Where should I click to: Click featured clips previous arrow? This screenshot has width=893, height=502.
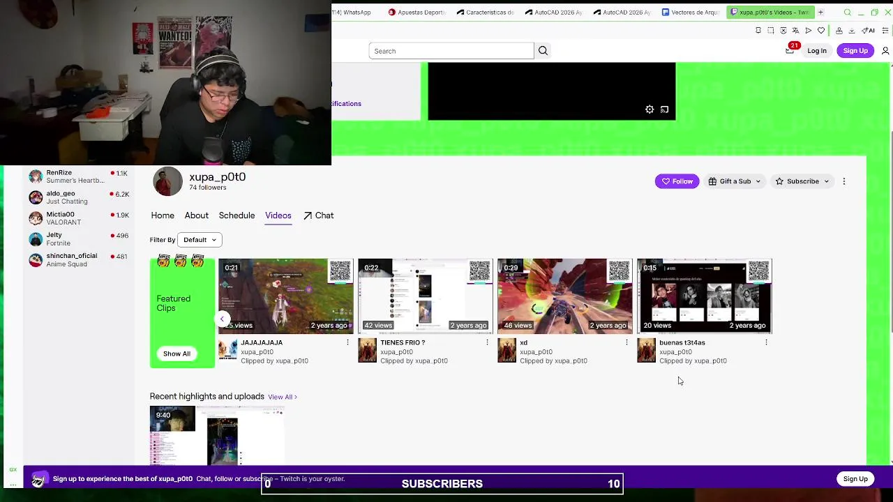[222, 319]
